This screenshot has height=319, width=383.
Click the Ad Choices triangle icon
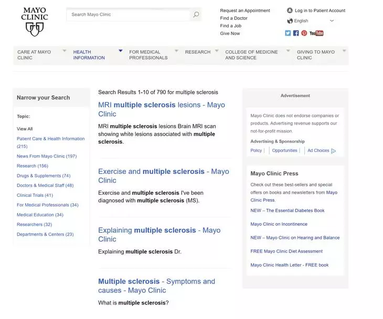[333, 151]
